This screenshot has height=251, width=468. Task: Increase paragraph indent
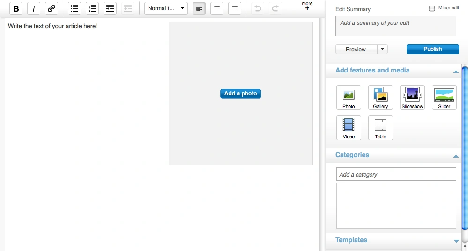pyautogui.click(x=110, y=8)
